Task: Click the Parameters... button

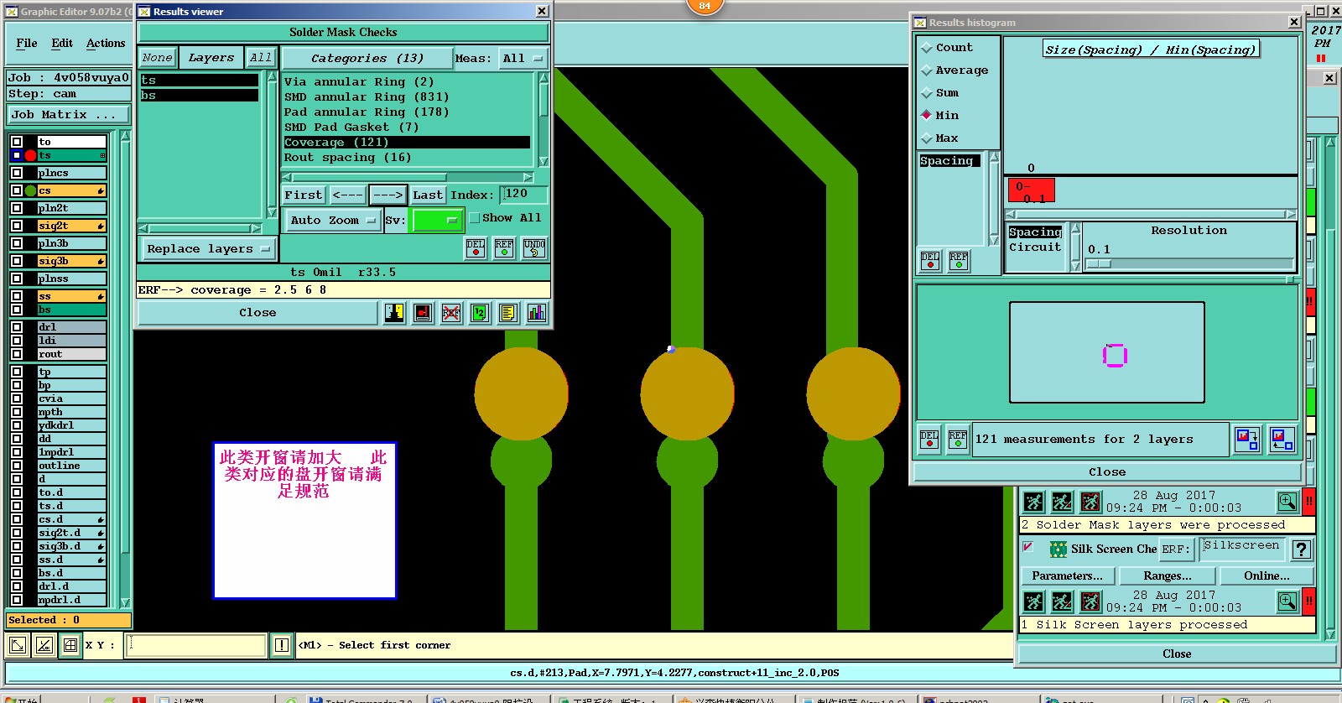Action: pyautogui.click(x=1067, y=575)
